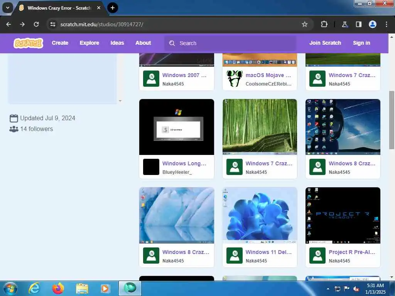Click the muted volume tray icon
The height and width of the screenshot is (296, 395).
click(x=356, y=289)
